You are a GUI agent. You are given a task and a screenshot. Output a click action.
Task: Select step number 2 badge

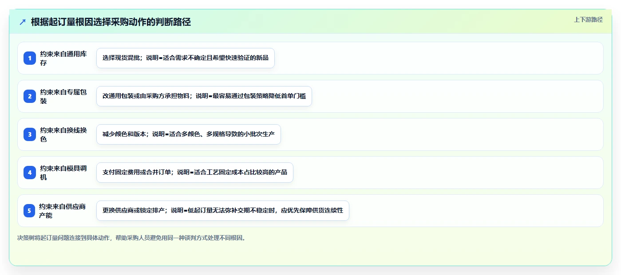point(30,96)
